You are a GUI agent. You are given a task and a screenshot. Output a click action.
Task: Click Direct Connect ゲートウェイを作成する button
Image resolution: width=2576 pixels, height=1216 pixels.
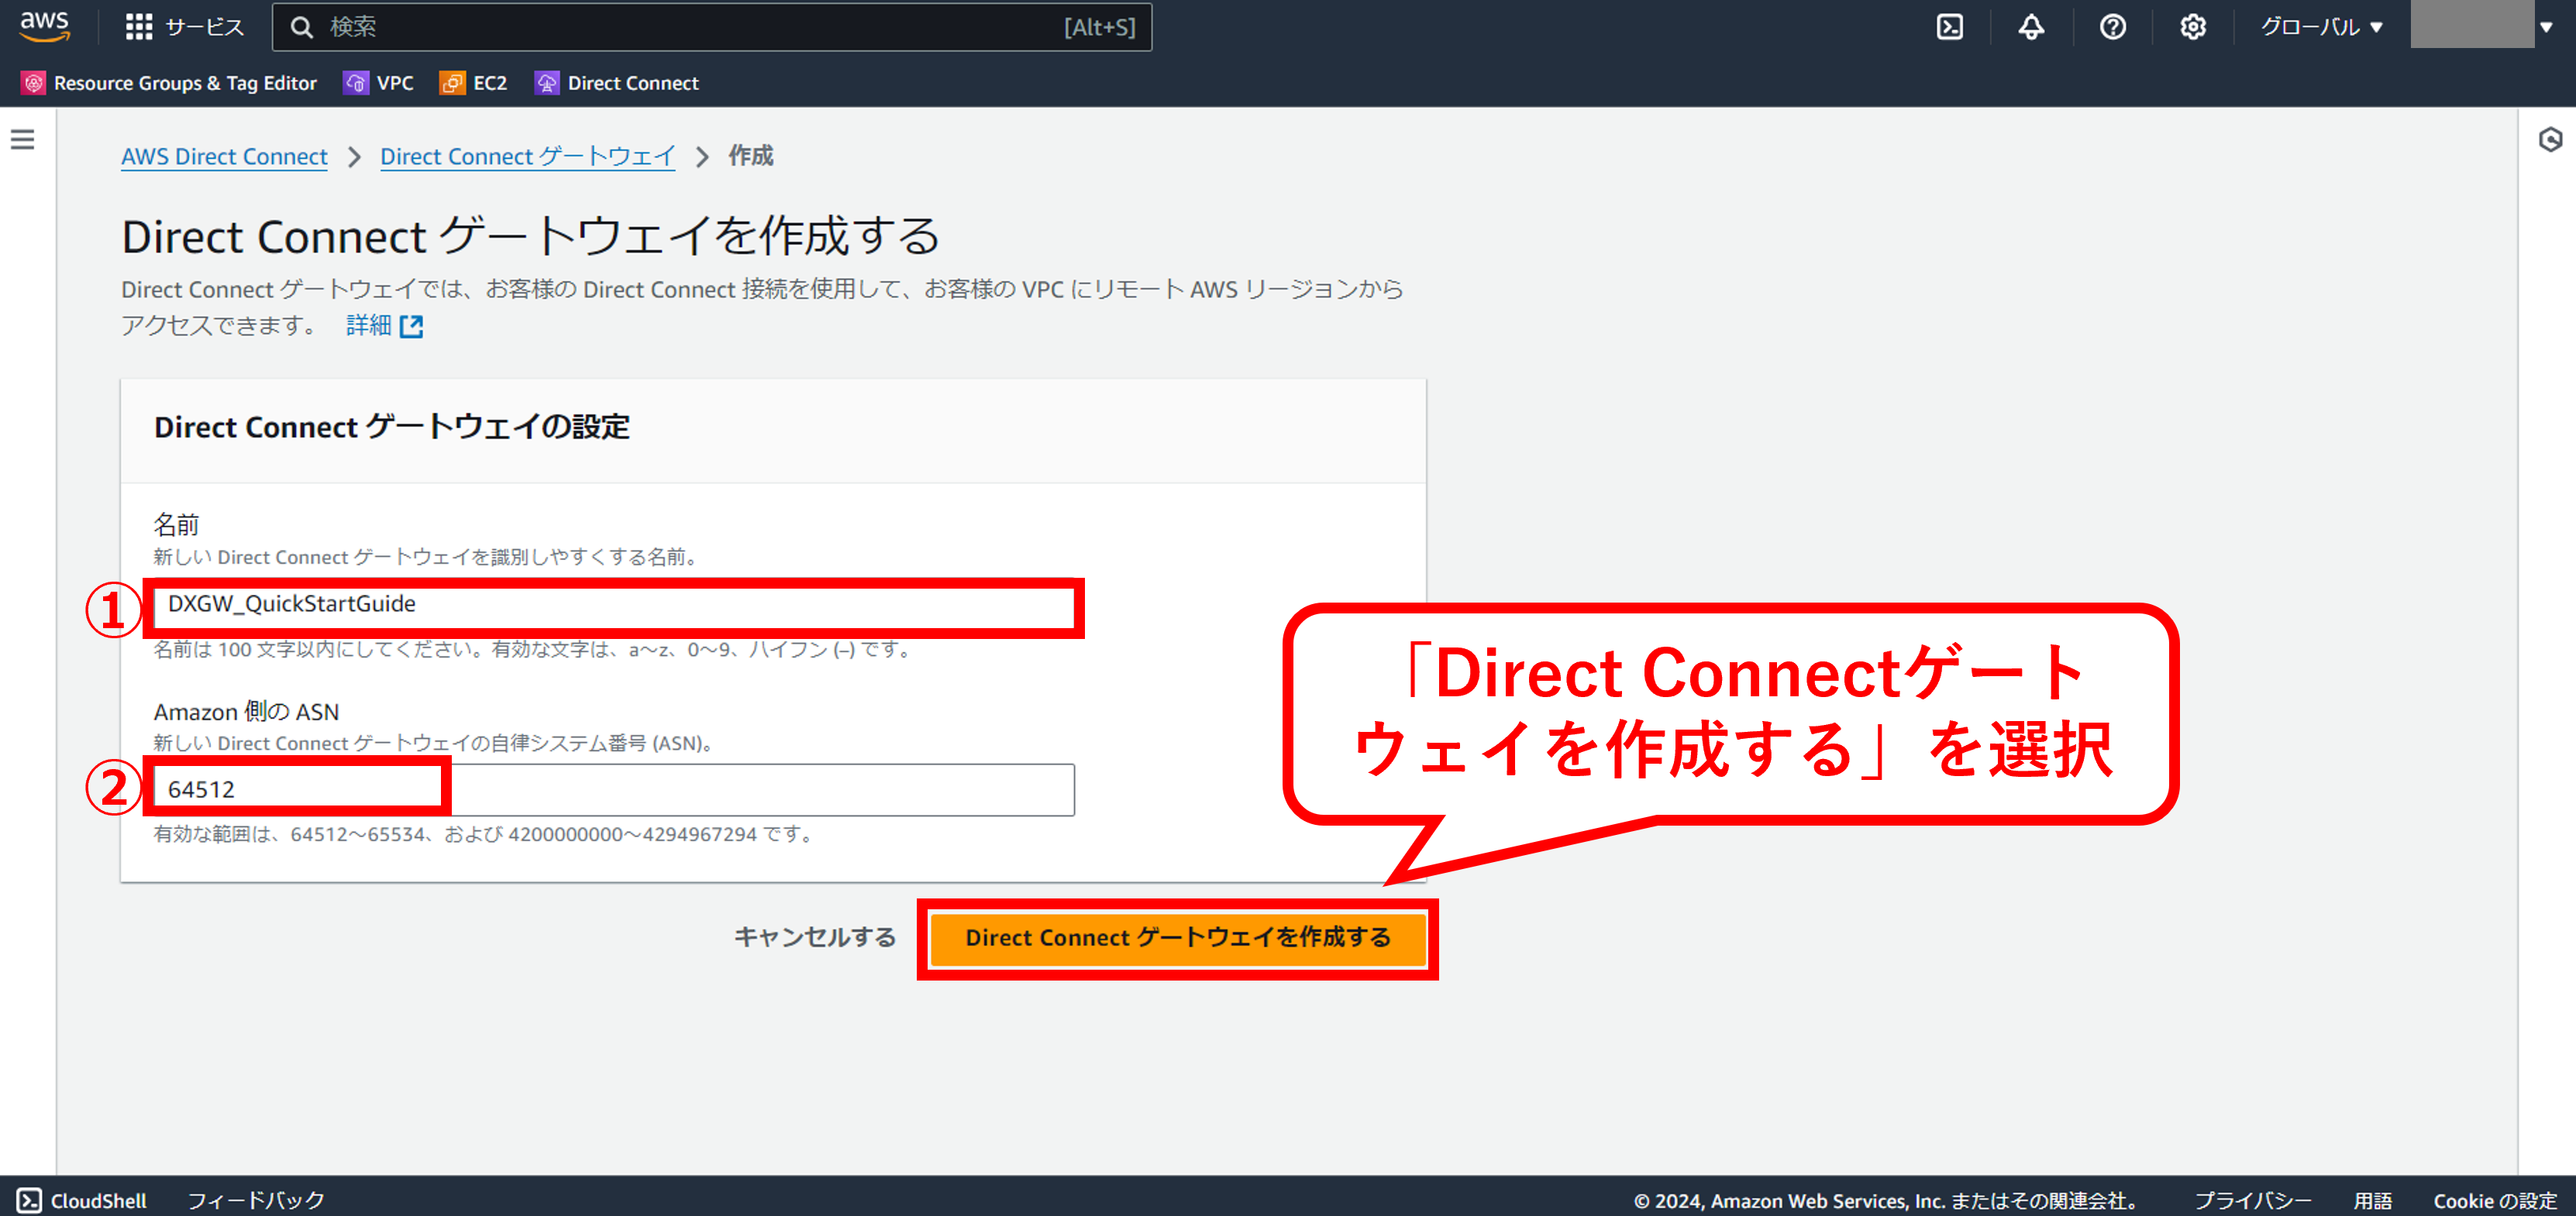1177,938
